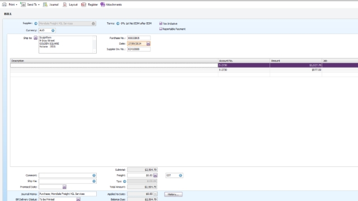Click the History button

tap(173, 194)
